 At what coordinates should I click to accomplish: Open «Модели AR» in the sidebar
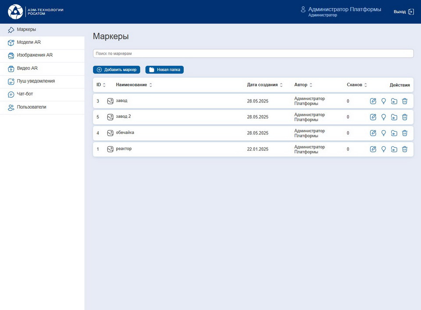point(29,42)
